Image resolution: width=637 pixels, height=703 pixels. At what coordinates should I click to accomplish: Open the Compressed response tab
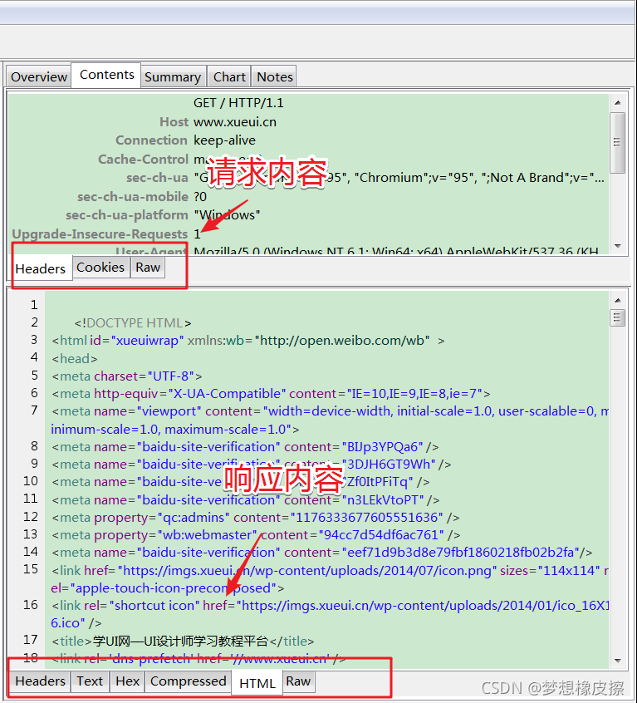point(189,681)
